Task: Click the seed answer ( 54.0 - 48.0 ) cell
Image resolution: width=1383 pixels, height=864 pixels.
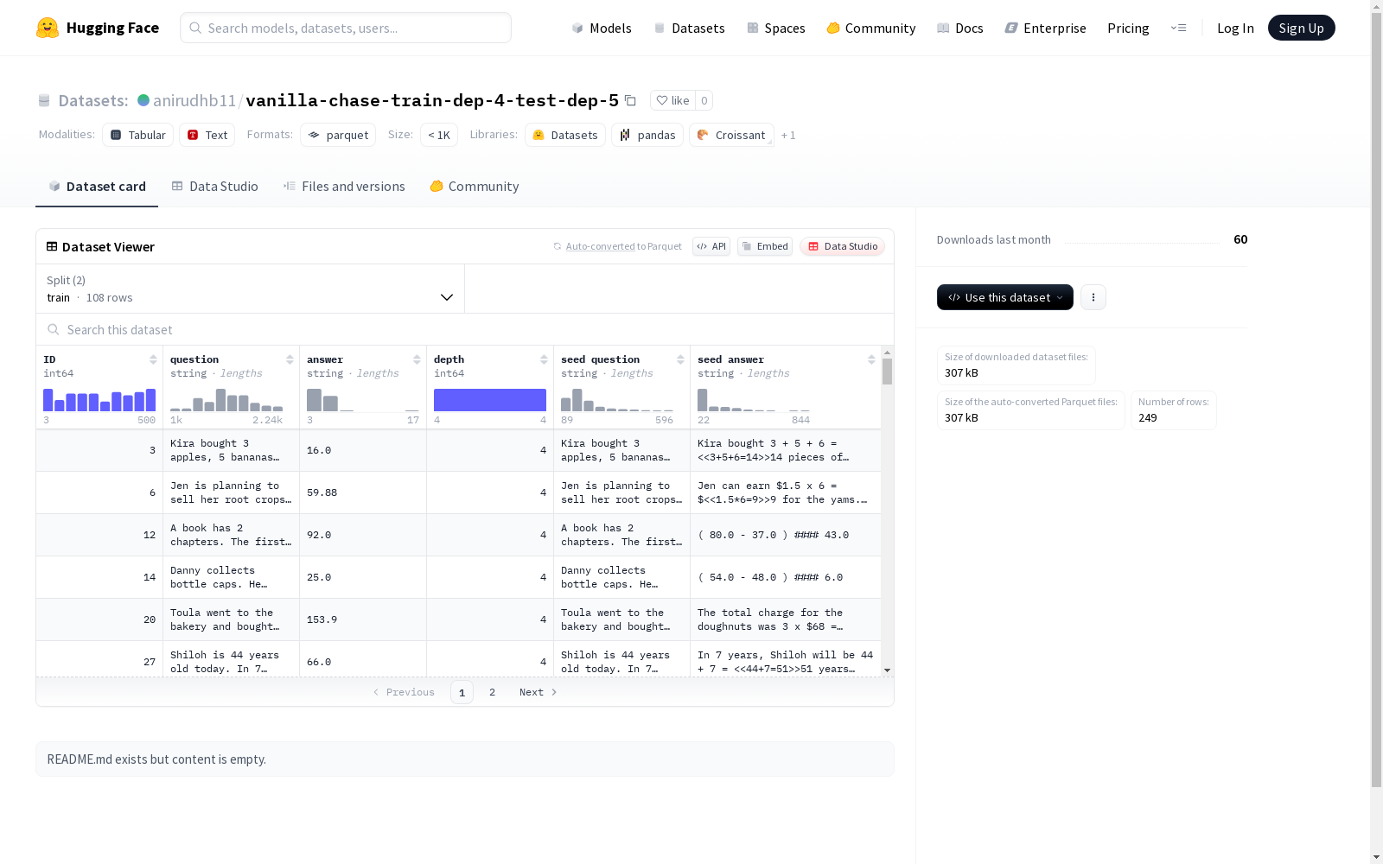Action: pyautogui.click(x=786, y=577)
